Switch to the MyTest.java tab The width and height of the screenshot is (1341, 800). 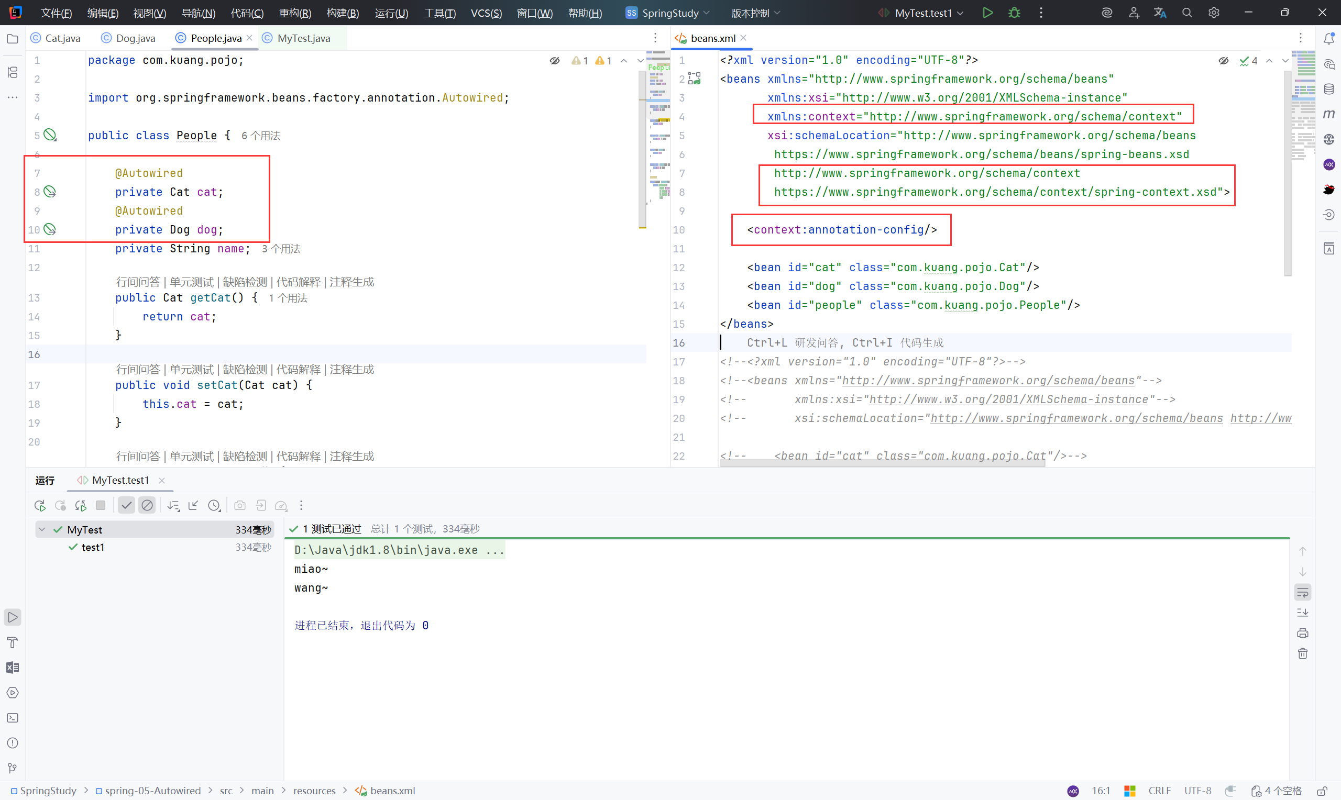click(303, 38)
